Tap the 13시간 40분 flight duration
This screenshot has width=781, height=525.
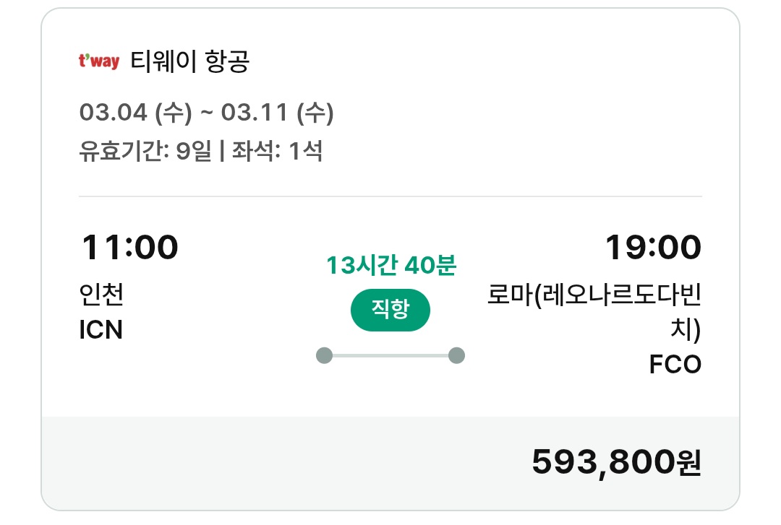tap(390, 266)
